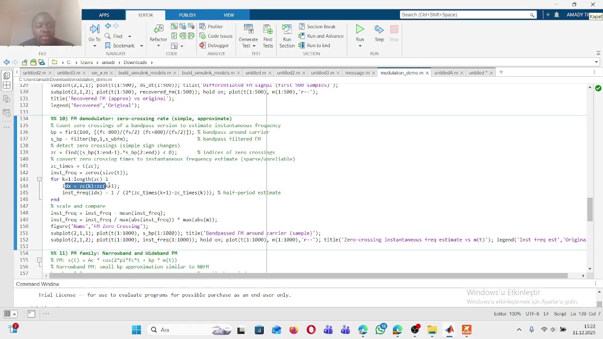The width and height of the screenshot is (603, 339).
Task: Click Run to End
Action: 315,45
